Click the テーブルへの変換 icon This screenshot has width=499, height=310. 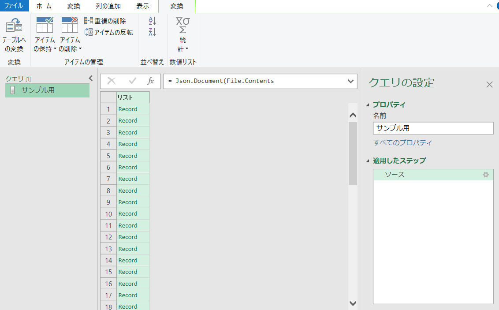[x=14, y=26]
